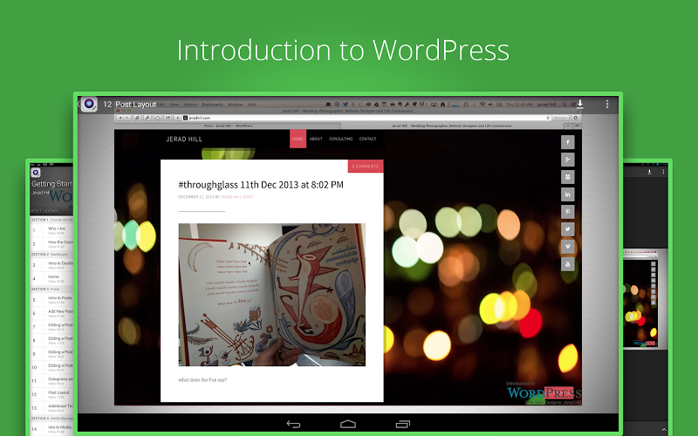
Task: Open lecture Intro to Posts
Action: pyautogui.click(x=52, y=300)
